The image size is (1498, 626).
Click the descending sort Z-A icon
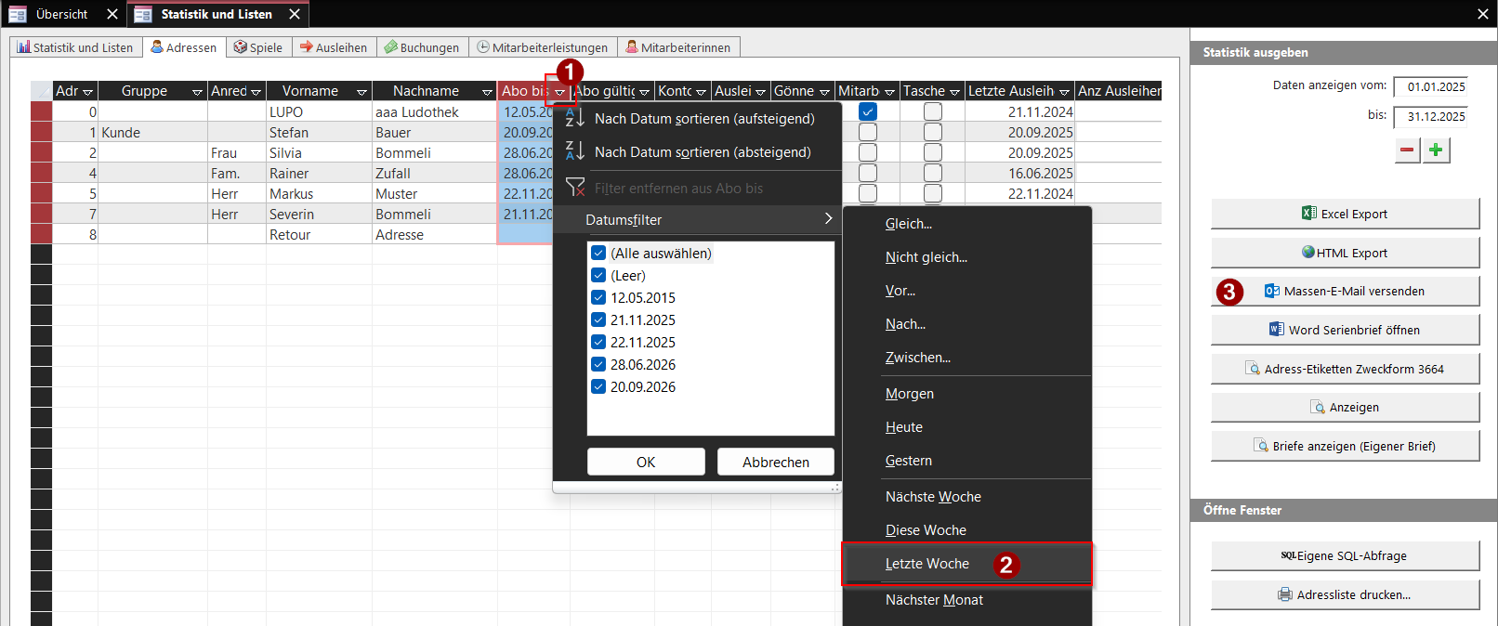pyautogui.click(x=574, y=152)
